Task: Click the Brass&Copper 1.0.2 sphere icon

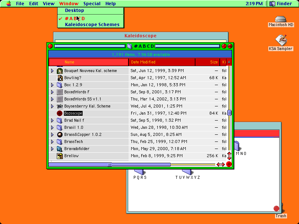Action: pos(60,134)
